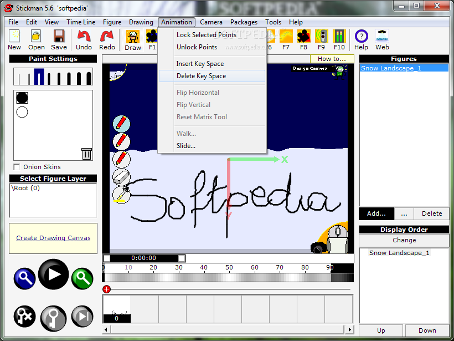Select Snow Landscape_1 in Figures list
This screenshot has width=454, height=341.
pos(404,68)
